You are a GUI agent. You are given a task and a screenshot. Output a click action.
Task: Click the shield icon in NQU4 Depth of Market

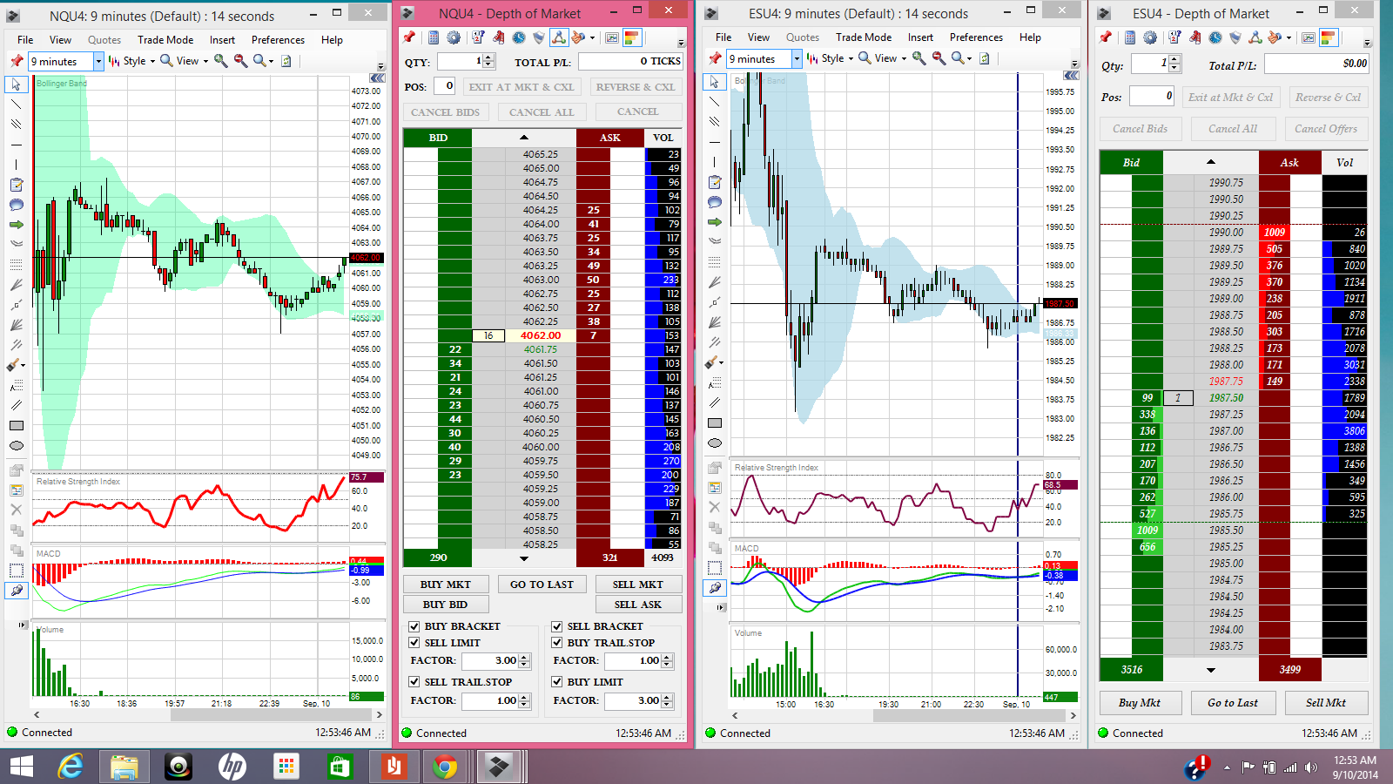(x=539, y=37)
